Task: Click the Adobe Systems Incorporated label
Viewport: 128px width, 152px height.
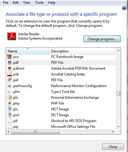Action: click(40, 38)
